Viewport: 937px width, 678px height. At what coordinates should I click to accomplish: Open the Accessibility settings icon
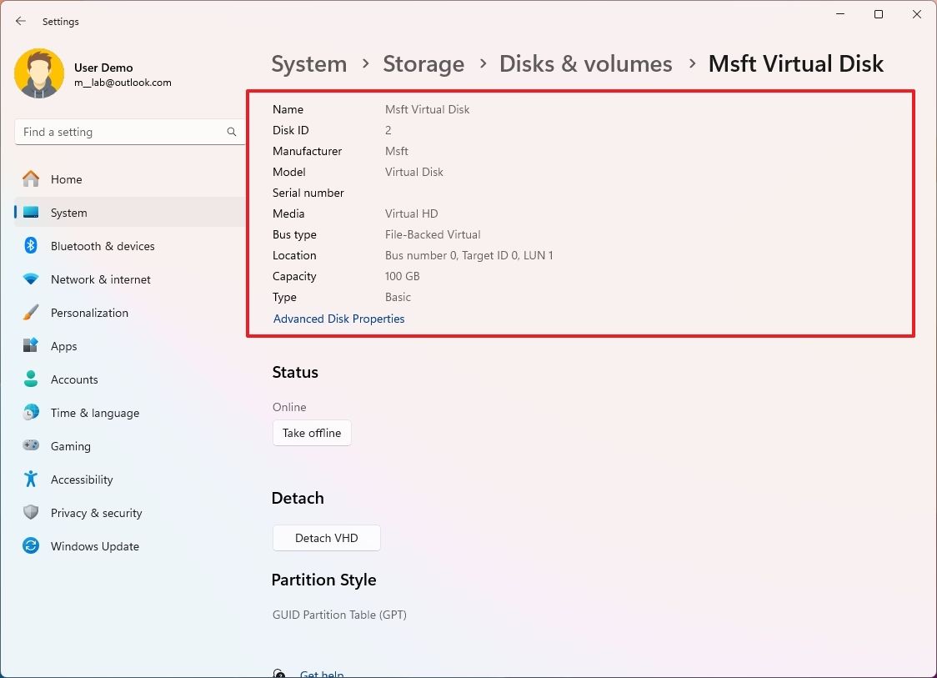(30, 480)
